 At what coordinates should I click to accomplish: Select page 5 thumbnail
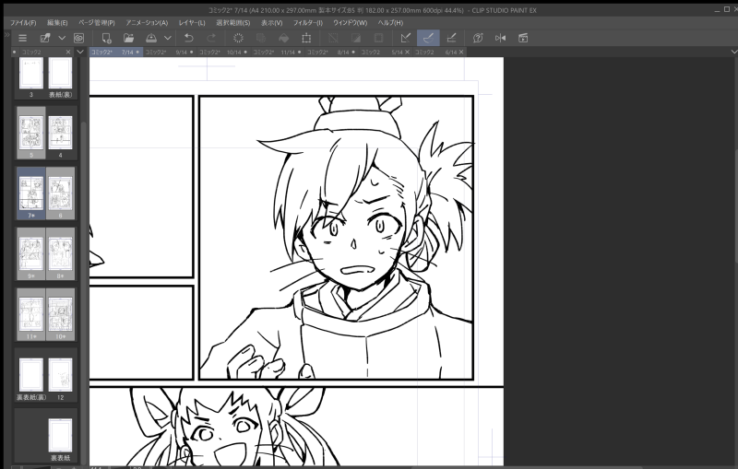click(x=31, y=133)
